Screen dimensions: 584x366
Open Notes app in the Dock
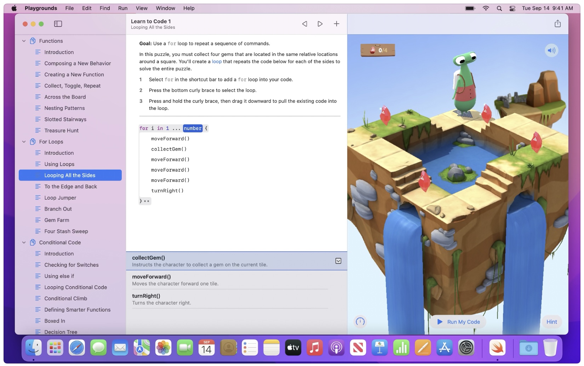[271, 348]
